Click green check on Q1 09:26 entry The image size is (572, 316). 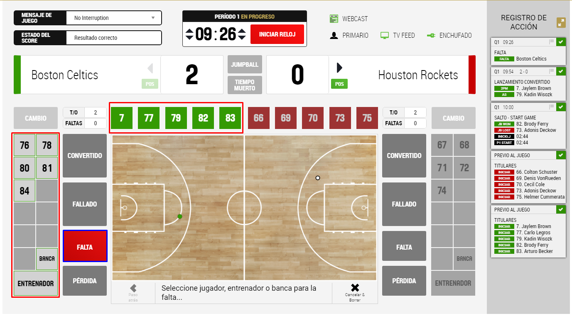click(561, 42)
